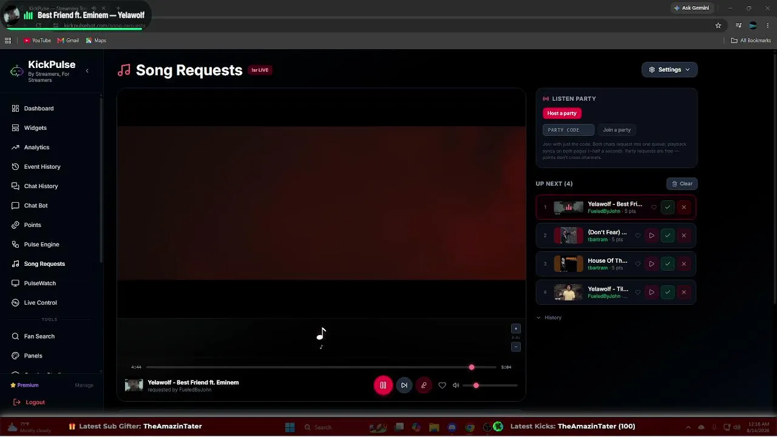Open the Chrome three-dot menu

(768, 25)
